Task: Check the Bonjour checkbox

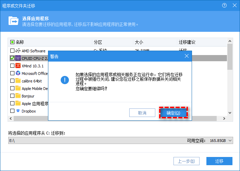Action: point(12,96)
